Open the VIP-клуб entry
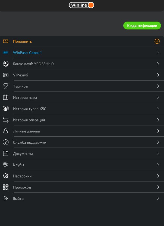 [x=20, y=75]
